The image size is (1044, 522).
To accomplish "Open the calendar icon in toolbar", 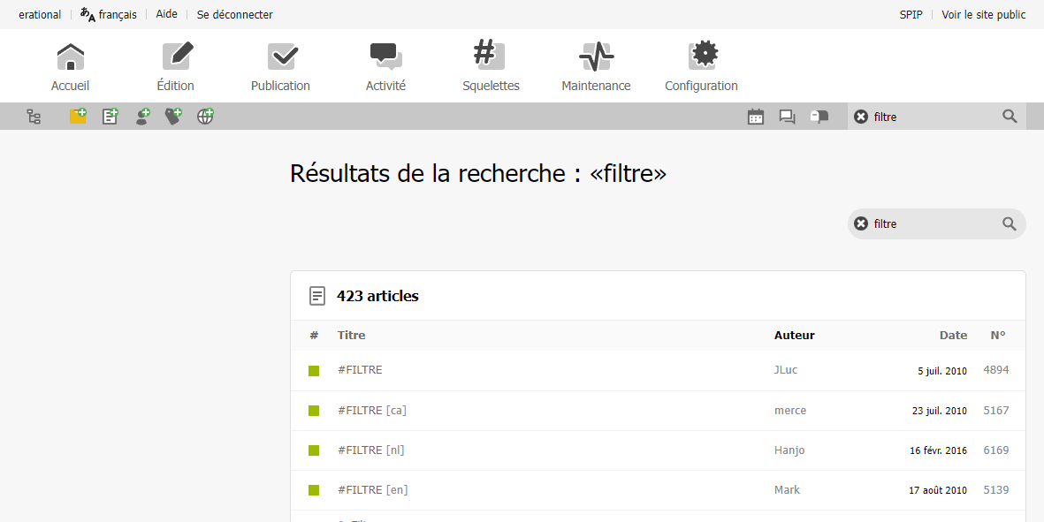I will tap(756, 117).
